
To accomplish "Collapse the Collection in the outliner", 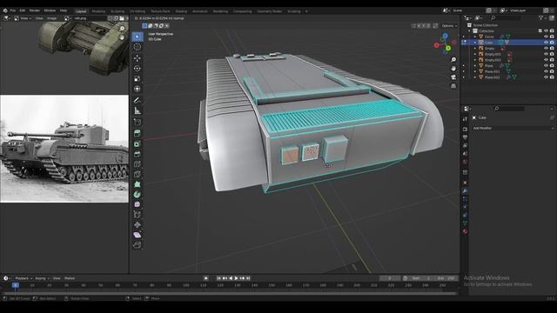I will pyautogui.click(x=469, y=31).
